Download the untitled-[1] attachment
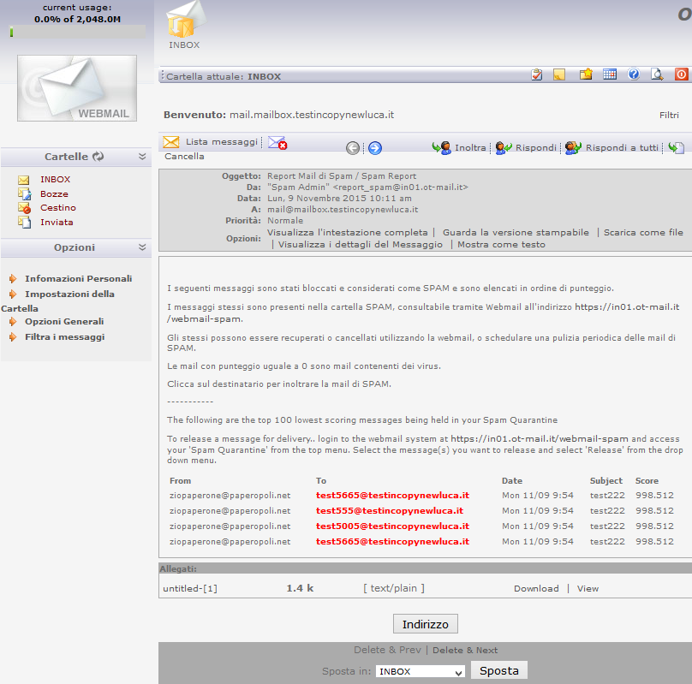This screenshot has height=684, width=692. tap(535, 588)
